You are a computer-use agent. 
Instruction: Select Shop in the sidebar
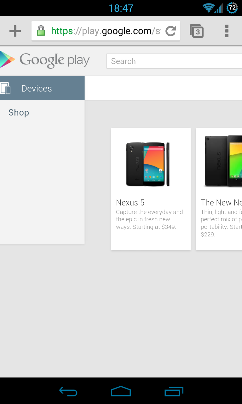tap(19, 113)
